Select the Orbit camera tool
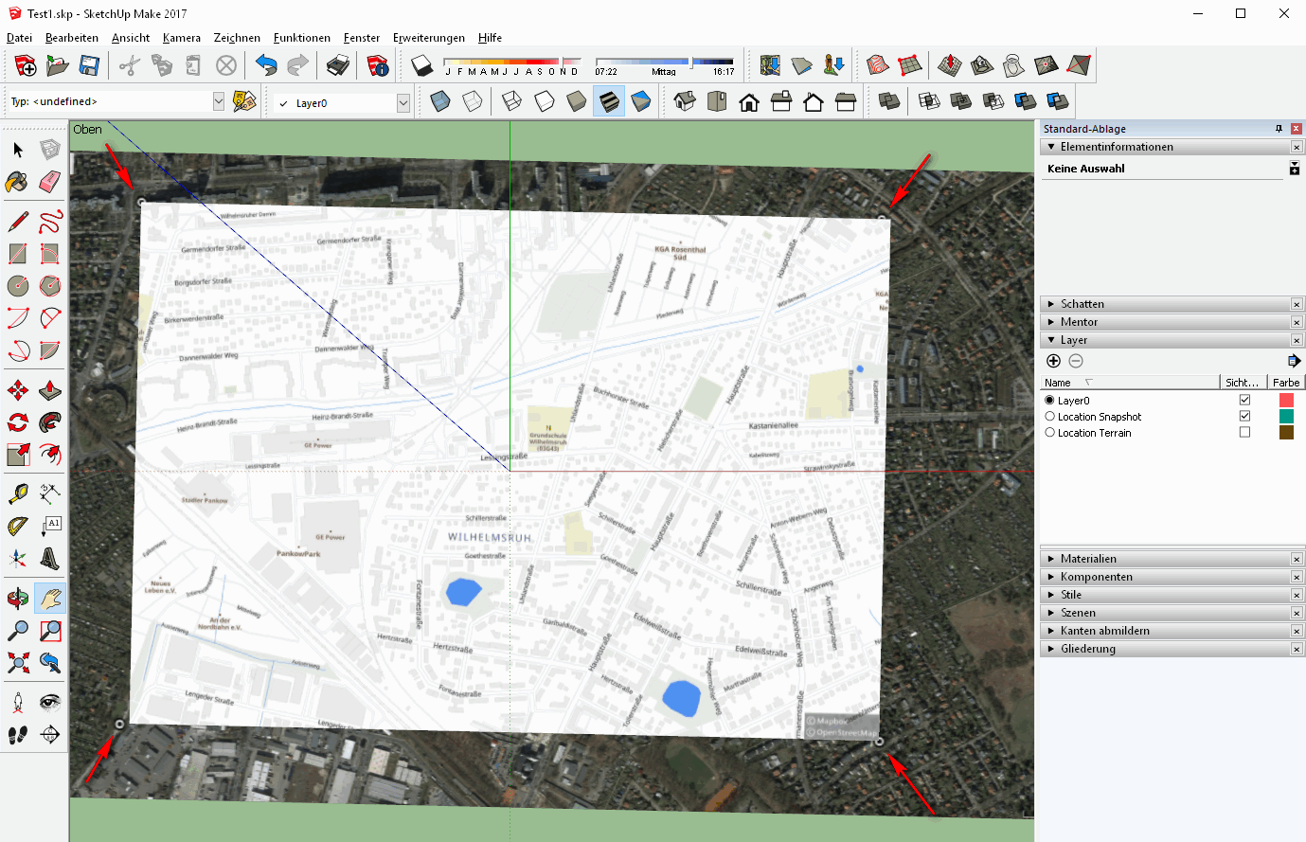This screenshot has width=1306, height=842. (17, 598)
